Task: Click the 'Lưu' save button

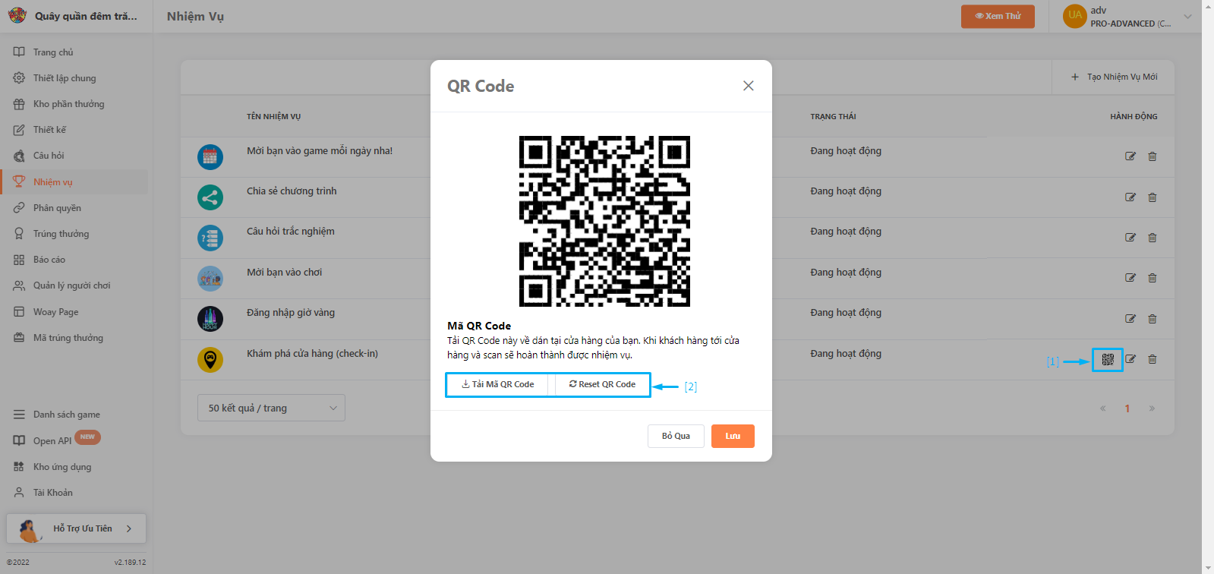Action: click(x=733, y=436)
